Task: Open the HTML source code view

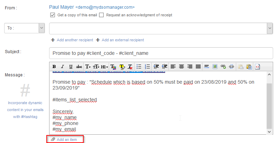Action: point(257,67)
